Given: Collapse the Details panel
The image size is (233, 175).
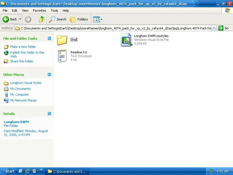Looking at the screenshot, I should pos(49,114).
